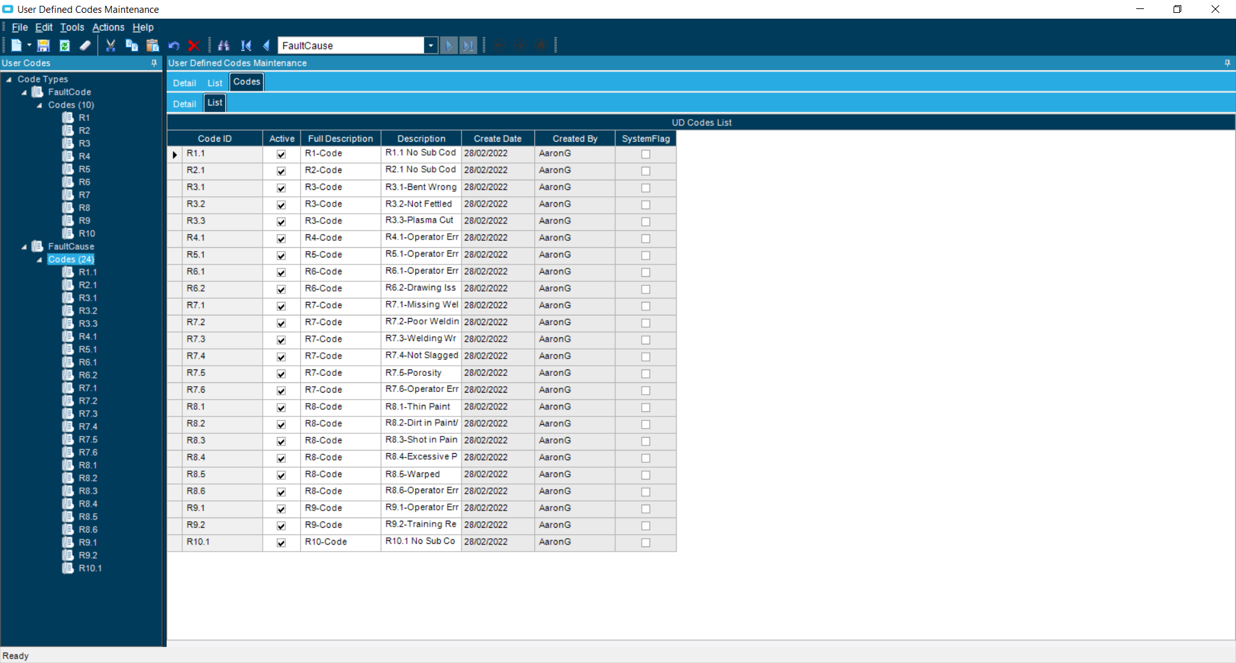This screenshot has height=663, width=1236.
Task: Click the FaultCause text field in toolbar
Action: tap(351, 46)
